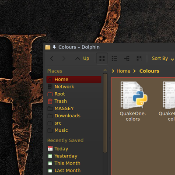Screen dimensions: 175x175
Task: Click the folder icon in the Dolphin title bar
Action: tap(48, 47)
